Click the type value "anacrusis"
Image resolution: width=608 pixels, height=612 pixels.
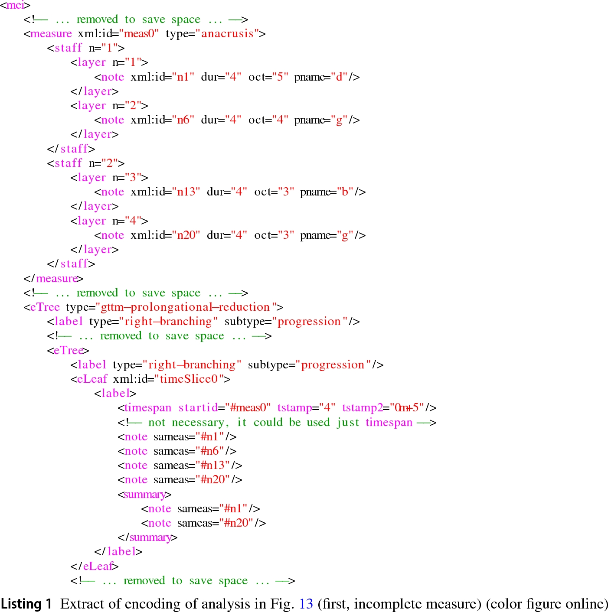coord(227,33)
